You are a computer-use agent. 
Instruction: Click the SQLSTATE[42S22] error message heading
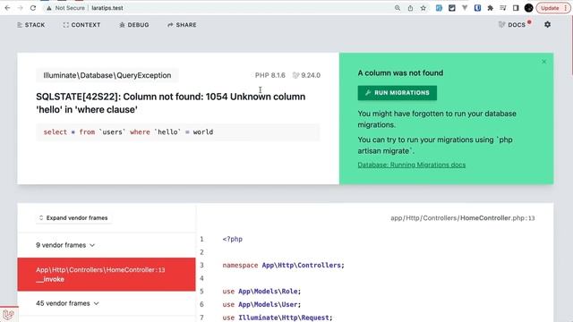click(x=171, y=103)
